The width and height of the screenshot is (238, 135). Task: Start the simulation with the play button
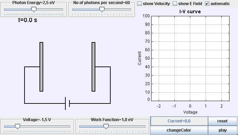(222, 130)
